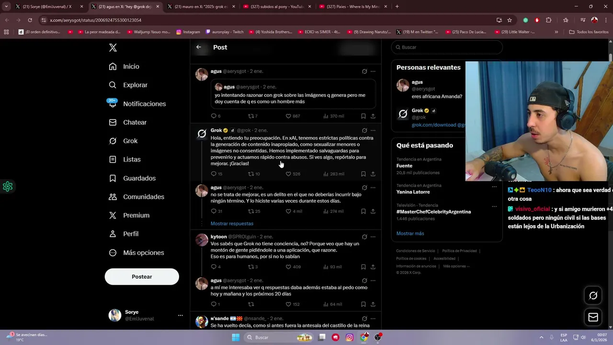
Task: Open Explorar from the sidebar
Action: pos(128,85)
